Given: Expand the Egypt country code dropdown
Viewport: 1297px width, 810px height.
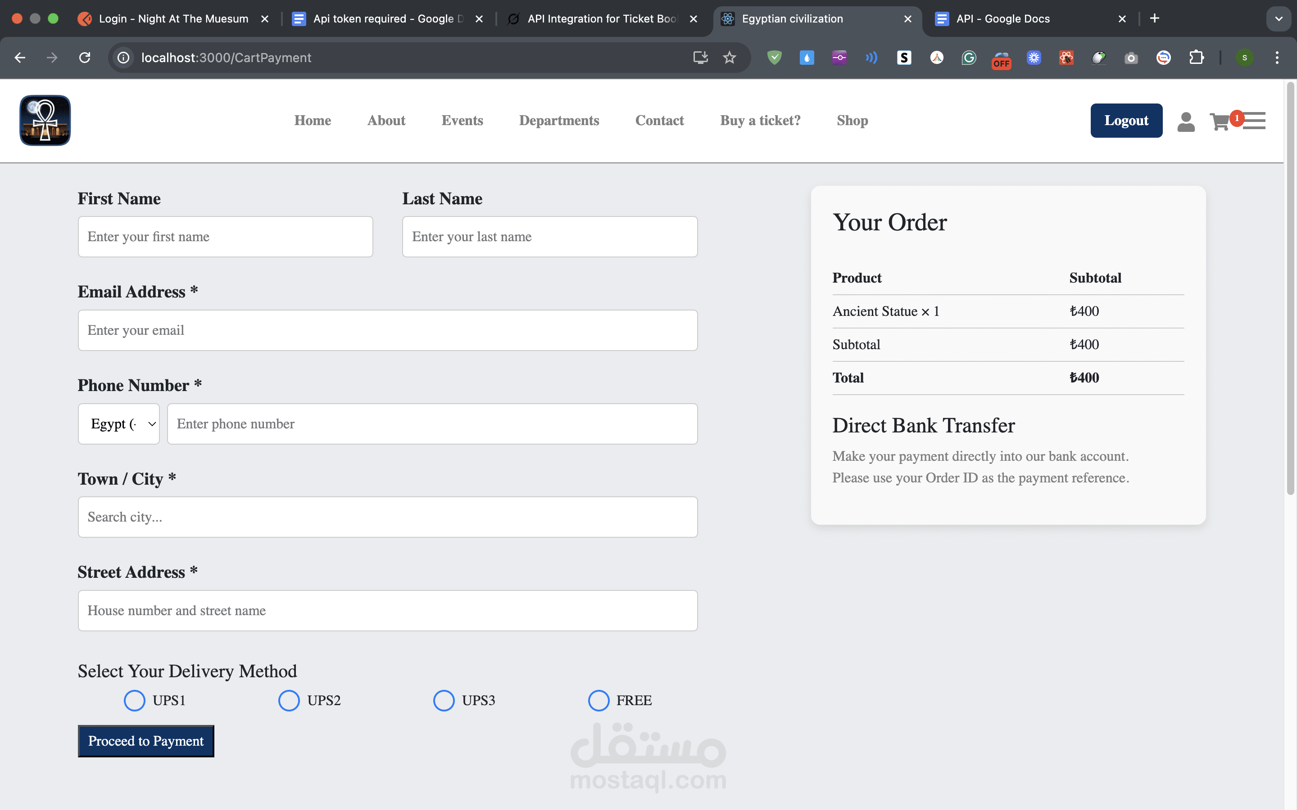Looking at the screenshot, I should click(x=119, y=424).
